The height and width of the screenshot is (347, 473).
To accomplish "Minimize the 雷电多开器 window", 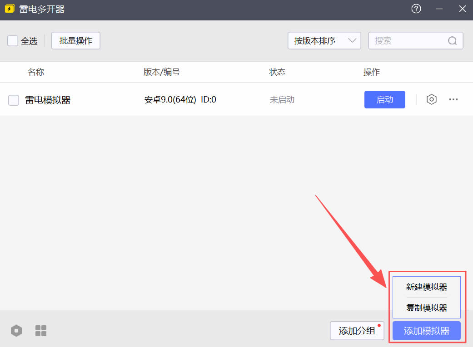I will (439, 9).
